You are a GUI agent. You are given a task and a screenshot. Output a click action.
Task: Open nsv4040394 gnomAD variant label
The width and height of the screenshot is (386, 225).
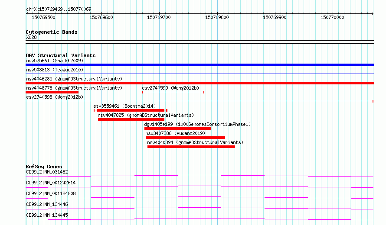pos(195,142)
